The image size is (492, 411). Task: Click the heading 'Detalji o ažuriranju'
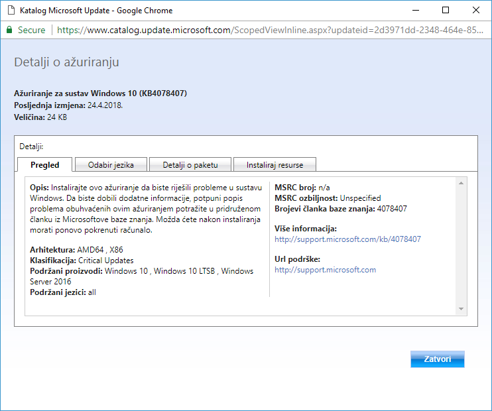click(66, 62)
